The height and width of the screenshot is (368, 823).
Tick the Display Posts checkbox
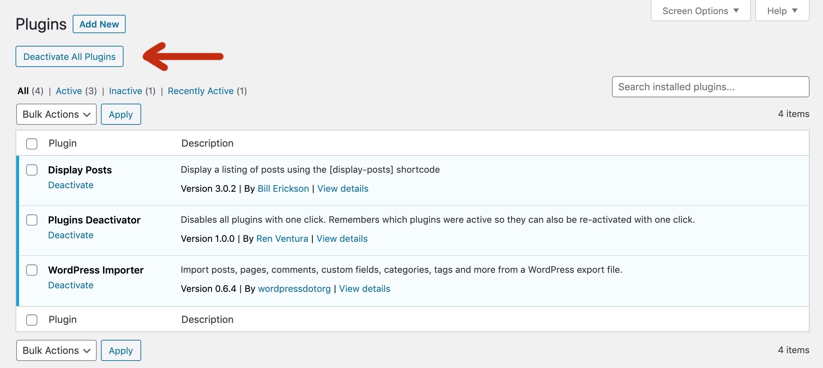tap(32, 170)
